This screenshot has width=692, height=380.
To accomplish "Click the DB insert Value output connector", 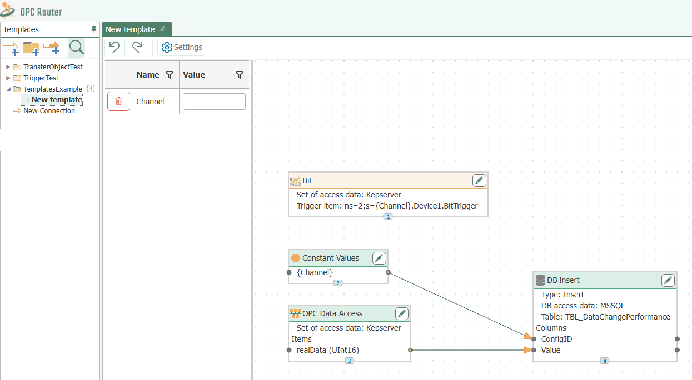I will tap(677, 350).
